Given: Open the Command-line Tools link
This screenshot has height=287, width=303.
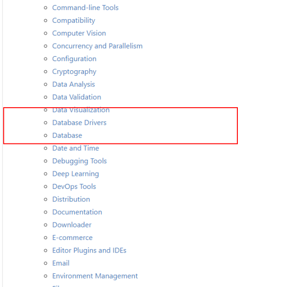Looking at the screenshot, I should tap(85, 8).
